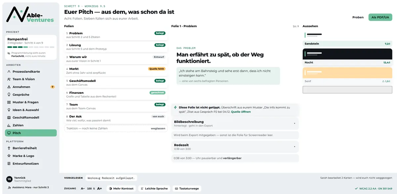Decrease text size with A− button

click(x=83, y=188)
